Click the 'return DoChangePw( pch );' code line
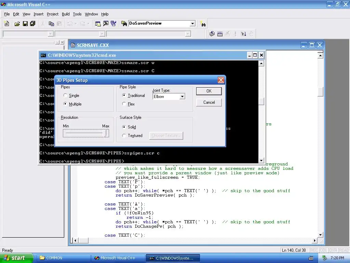Image resolution: width=350 pixels, height=263 pixels. pyautogui.click(x=149, y=226)
